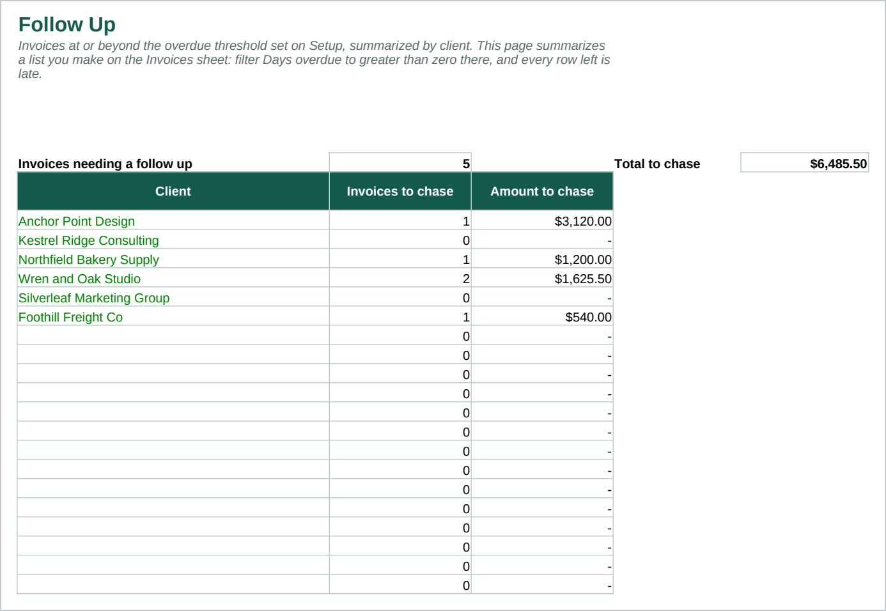Select the follow-up count cell showing 5

coord(400,163)
